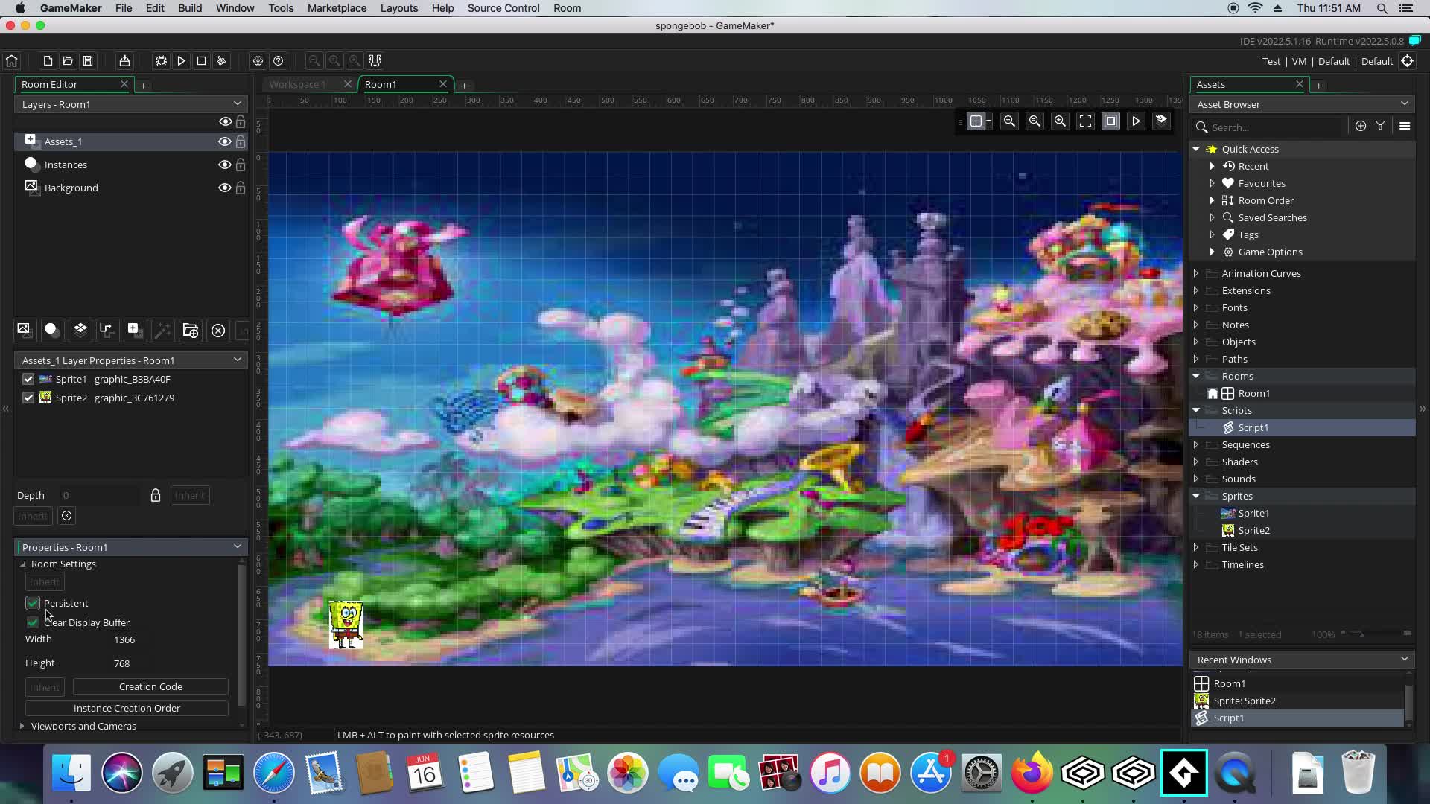
Task: Open the Layouts menu
Action: [399, 8]
